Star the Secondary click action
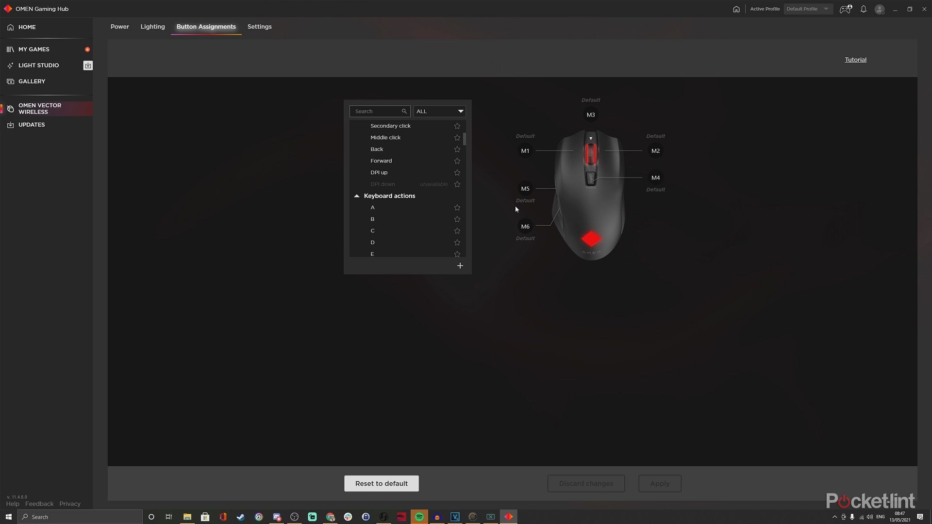 456,126
